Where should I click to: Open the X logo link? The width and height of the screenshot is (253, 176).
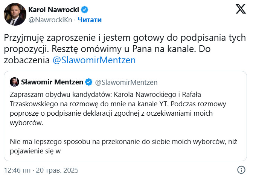[241, 9]
